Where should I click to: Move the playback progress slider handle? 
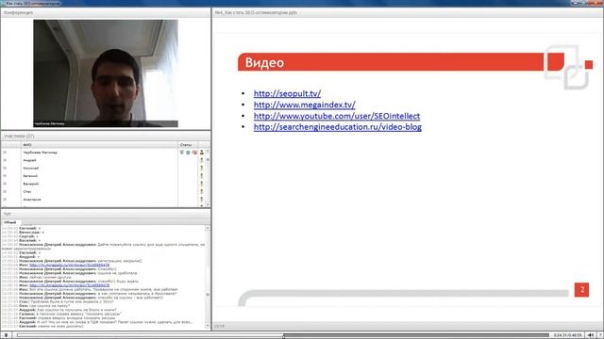tap(283, 335)
